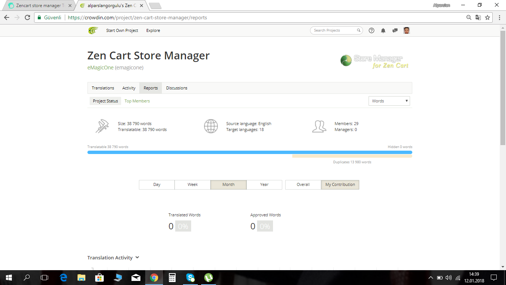Click the volume speaker tray icon
Image resolution: width=506 pixels, height=285 pixels.
coord(449,278)
